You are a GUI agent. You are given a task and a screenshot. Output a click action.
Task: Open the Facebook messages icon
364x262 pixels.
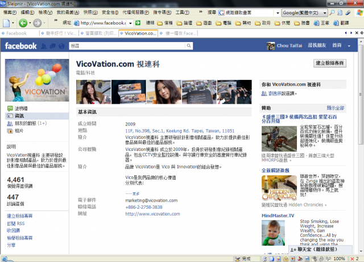pos(53,46)
